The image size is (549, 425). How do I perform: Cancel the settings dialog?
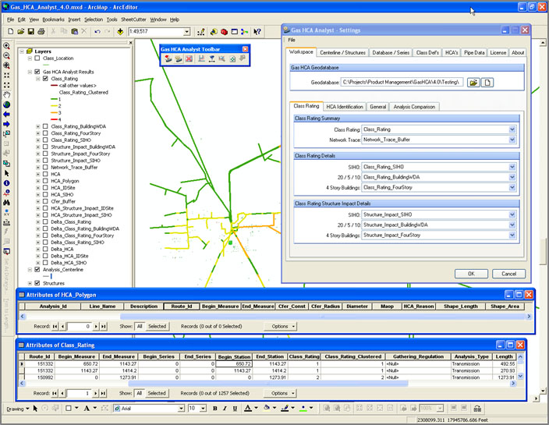[x=508, y=274]
